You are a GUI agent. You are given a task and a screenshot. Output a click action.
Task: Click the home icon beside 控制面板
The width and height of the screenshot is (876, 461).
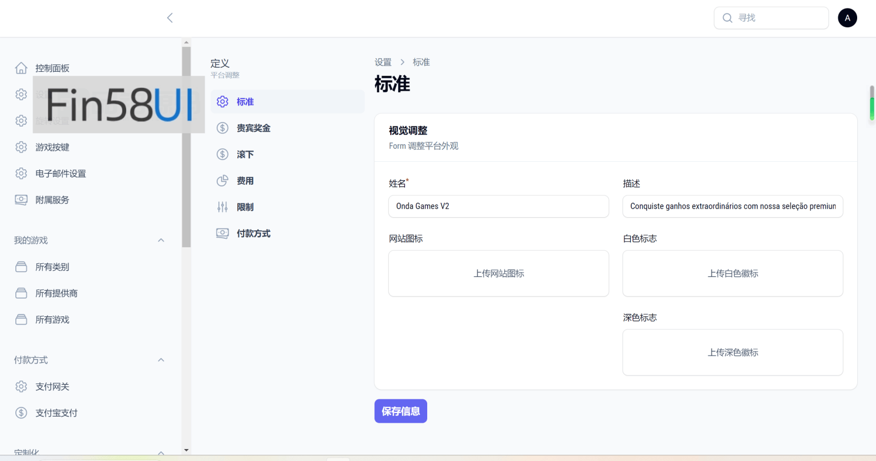coord(21,68)
